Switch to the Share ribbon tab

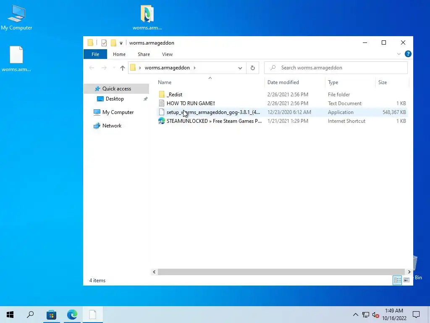point(144,54)
